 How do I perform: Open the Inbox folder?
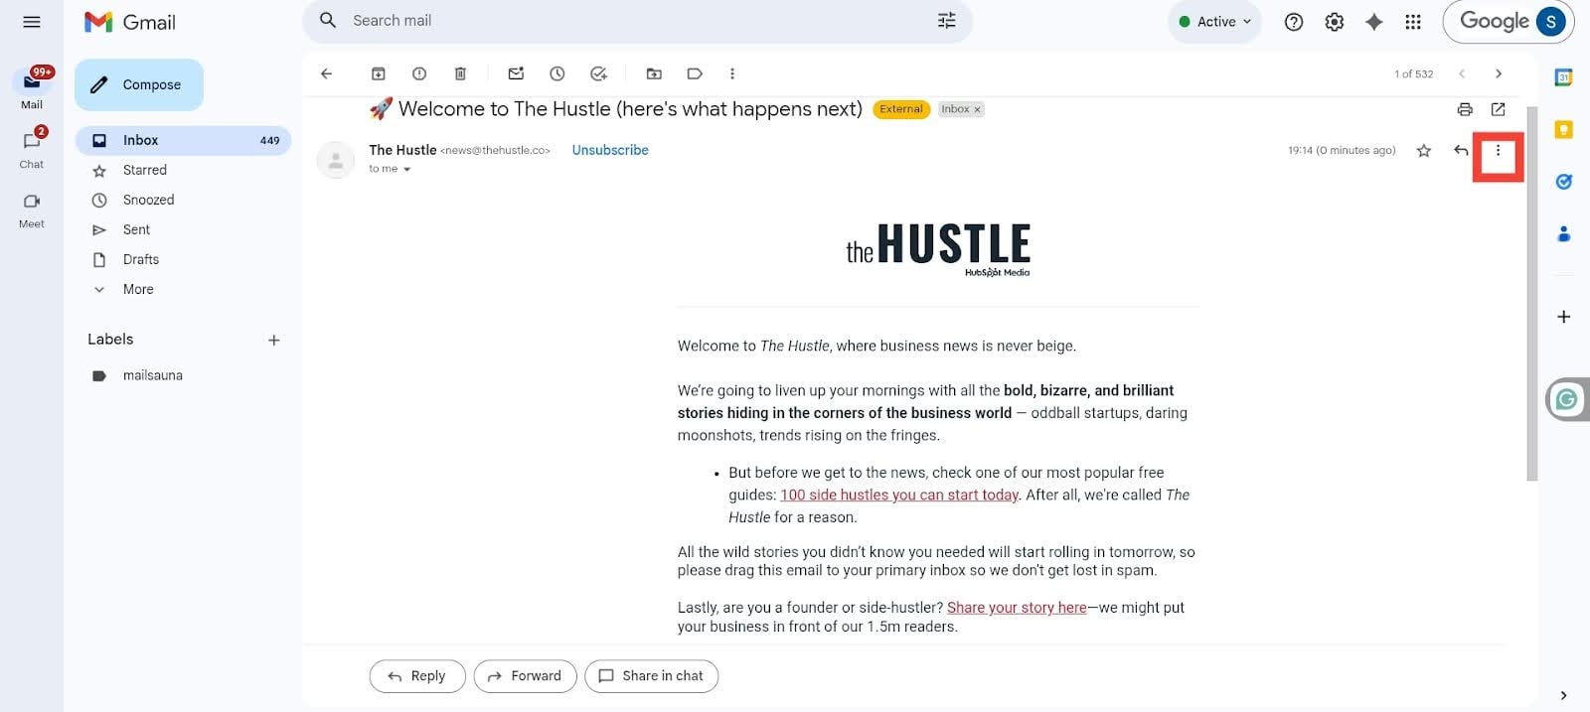183,140
